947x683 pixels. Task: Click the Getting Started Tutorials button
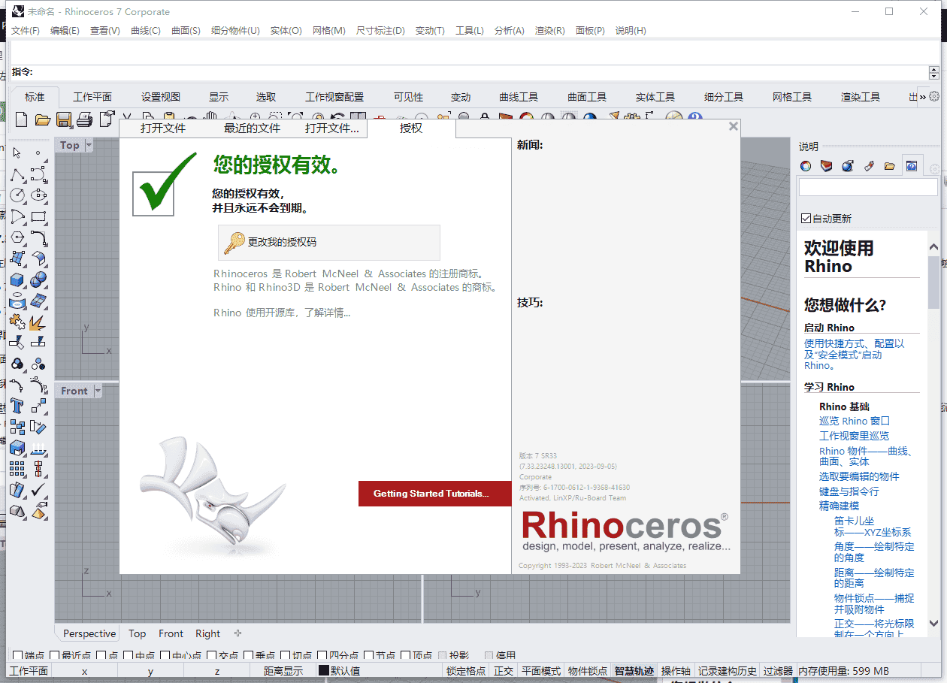[434, 494]
